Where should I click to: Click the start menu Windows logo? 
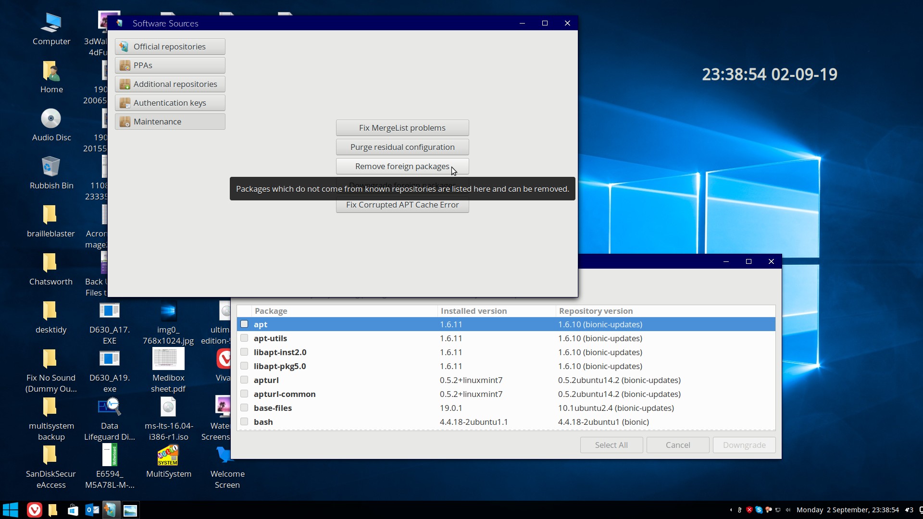pos(11,510)
